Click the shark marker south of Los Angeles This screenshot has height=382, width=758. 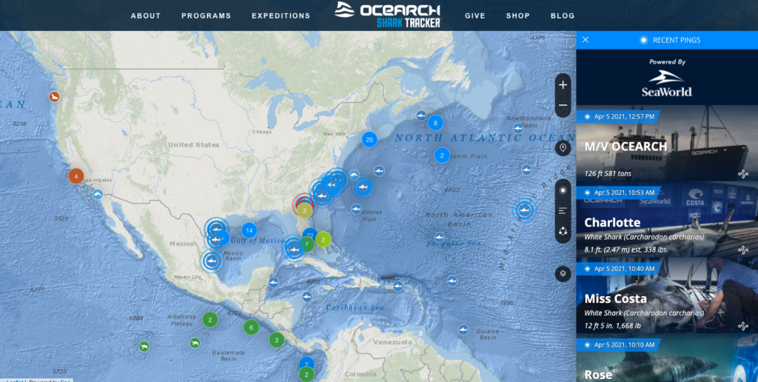tap(98, 195)
